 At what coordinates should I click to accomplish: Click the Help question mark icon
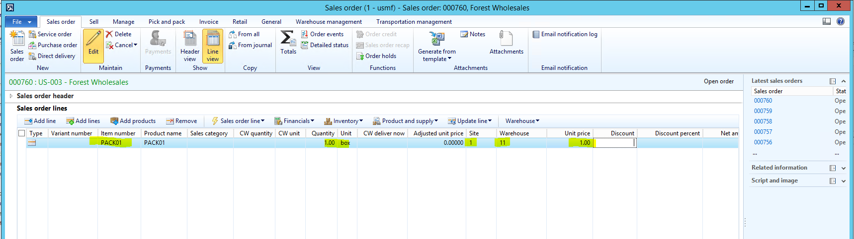click(x=840, y=21)
